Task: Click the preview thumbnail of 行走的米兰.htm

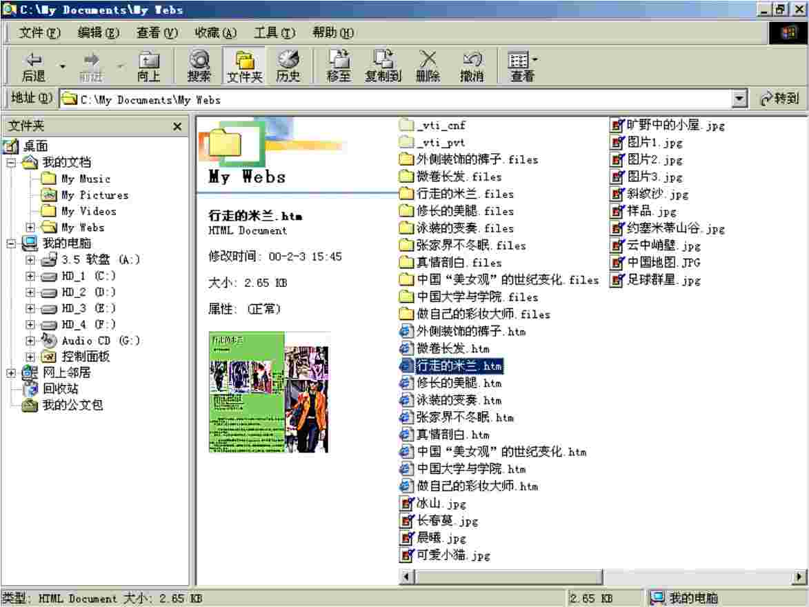Action: pyautogui.click(x=269, y=392)
